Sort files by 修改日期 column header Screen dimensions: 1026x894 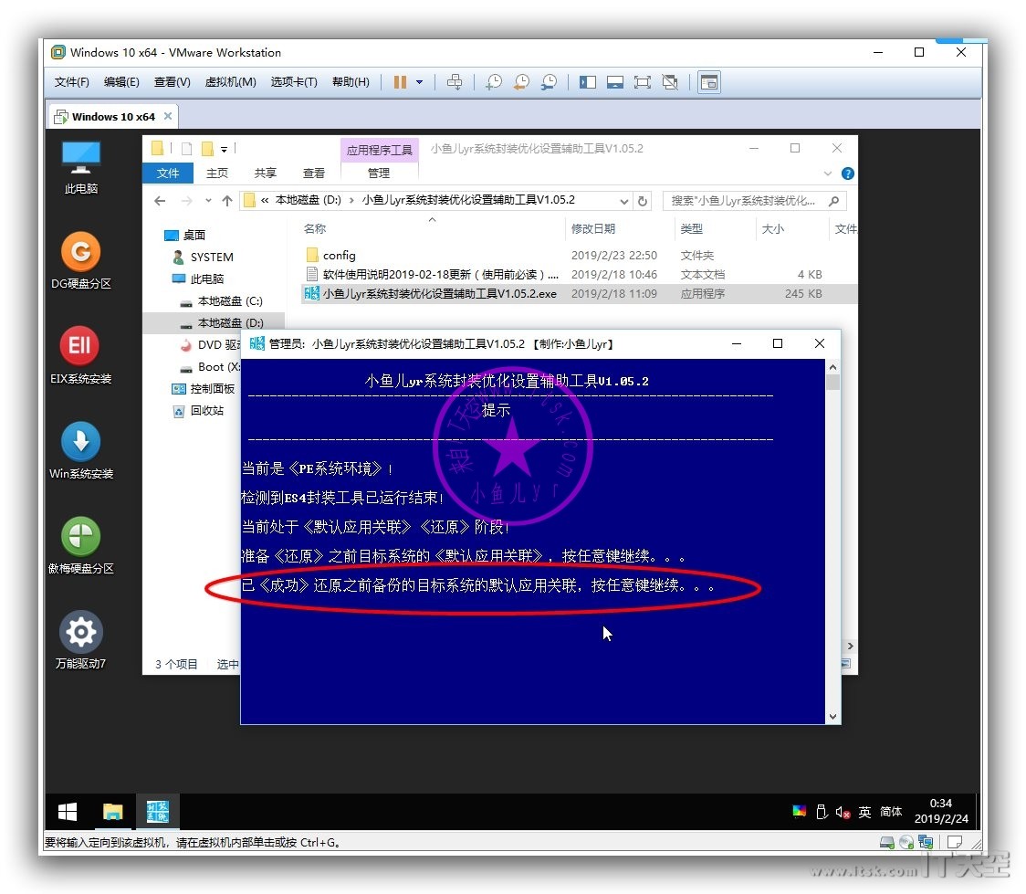[x=592, y=228]
